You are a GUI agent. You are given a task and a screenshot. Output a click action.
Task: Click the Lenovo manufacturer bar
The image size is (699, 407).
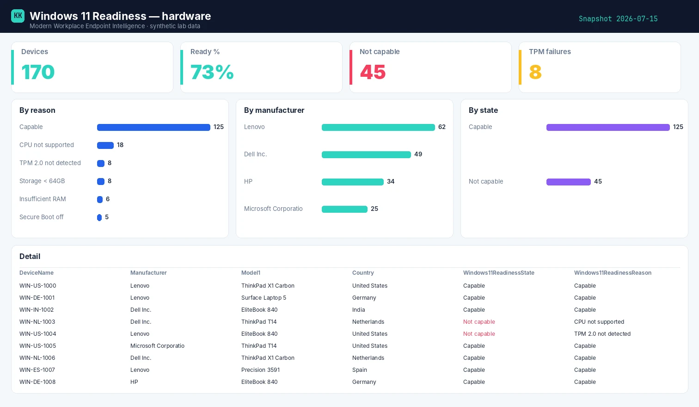(378, 127)
